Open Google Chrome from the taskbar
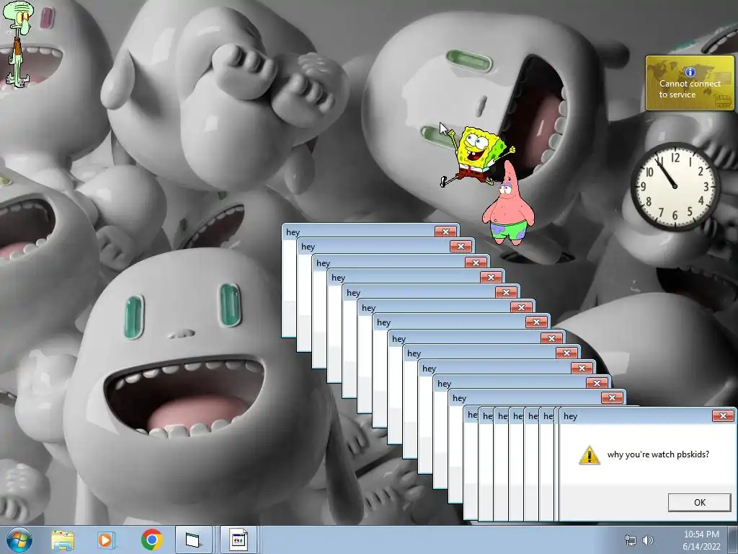This screenshot has height=554, width=738. coord(151,540)
